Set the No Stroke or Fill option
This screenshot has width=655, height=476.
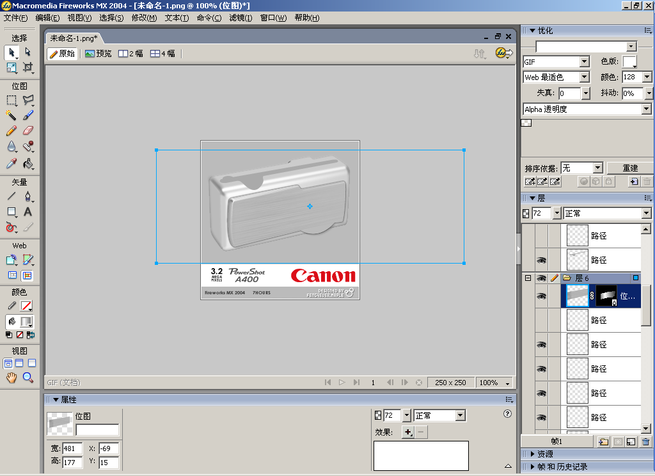click(x=20, y=335)
